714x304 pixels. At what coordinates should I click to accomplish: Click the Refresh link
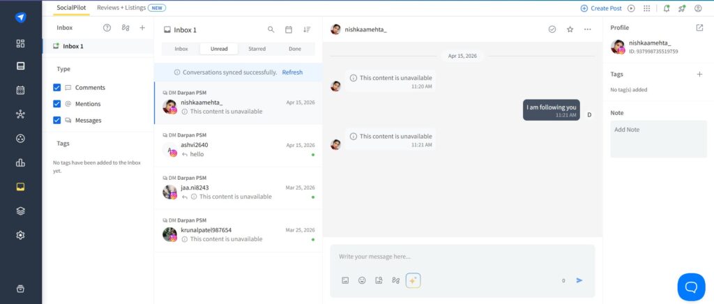pos(292,73)
